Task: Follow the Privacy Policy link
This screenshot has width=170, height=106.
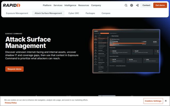Action: [11, 103]
